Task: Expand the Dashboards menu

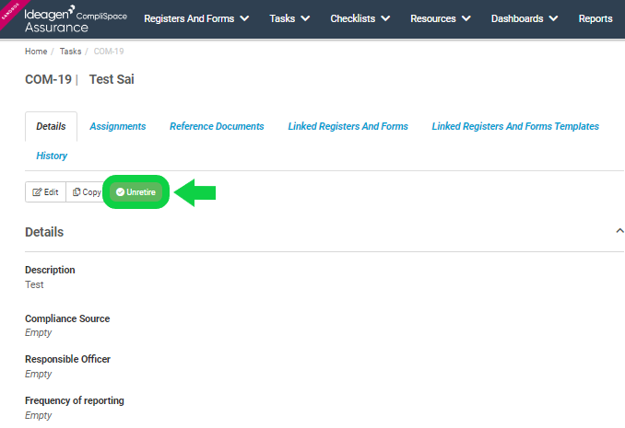Action: [x=525, y=18]
